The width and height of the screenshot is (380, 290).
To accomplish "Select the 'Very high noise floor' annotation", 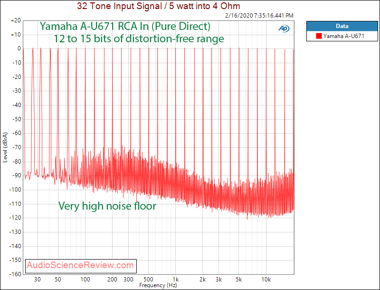I will (107, 206).
